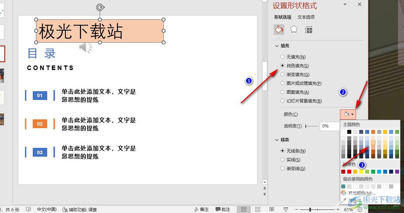Switch to Slide Sorter view icon

(258, 209)
